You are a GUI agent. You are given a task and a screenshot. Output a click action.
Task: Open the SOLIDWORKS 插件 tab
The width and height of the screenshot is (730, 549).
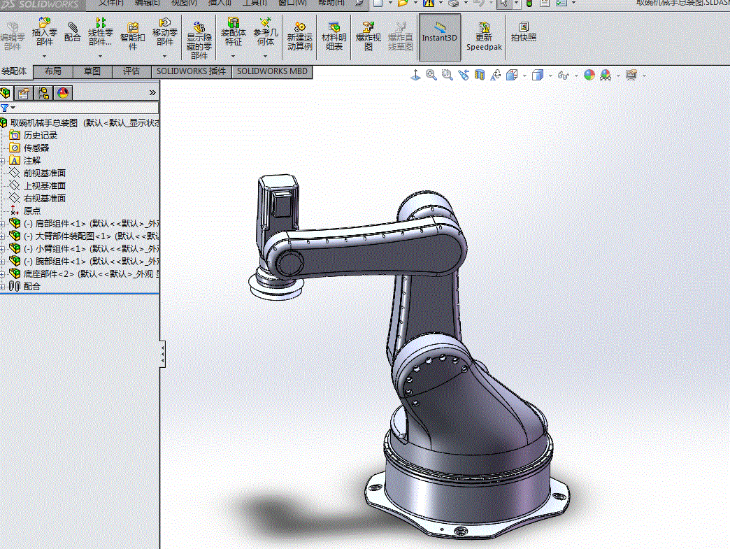191,71
